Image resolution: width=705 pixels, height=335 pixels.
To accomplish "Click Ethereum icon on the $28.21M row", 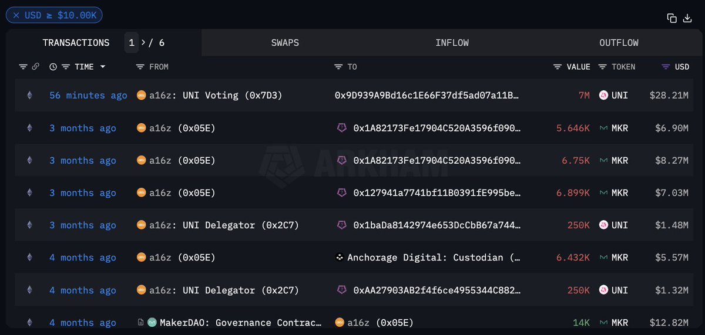I will tap(29, 95).
